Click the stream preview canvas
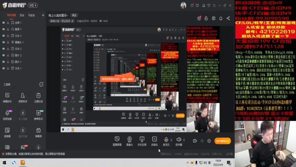The width and height of the screenshot is (296, 167). click(x=140, y=79)
